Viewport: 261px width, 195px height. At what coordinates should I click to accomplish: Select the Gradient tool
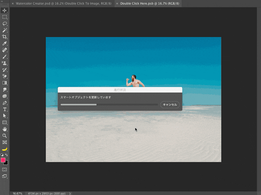4,83
